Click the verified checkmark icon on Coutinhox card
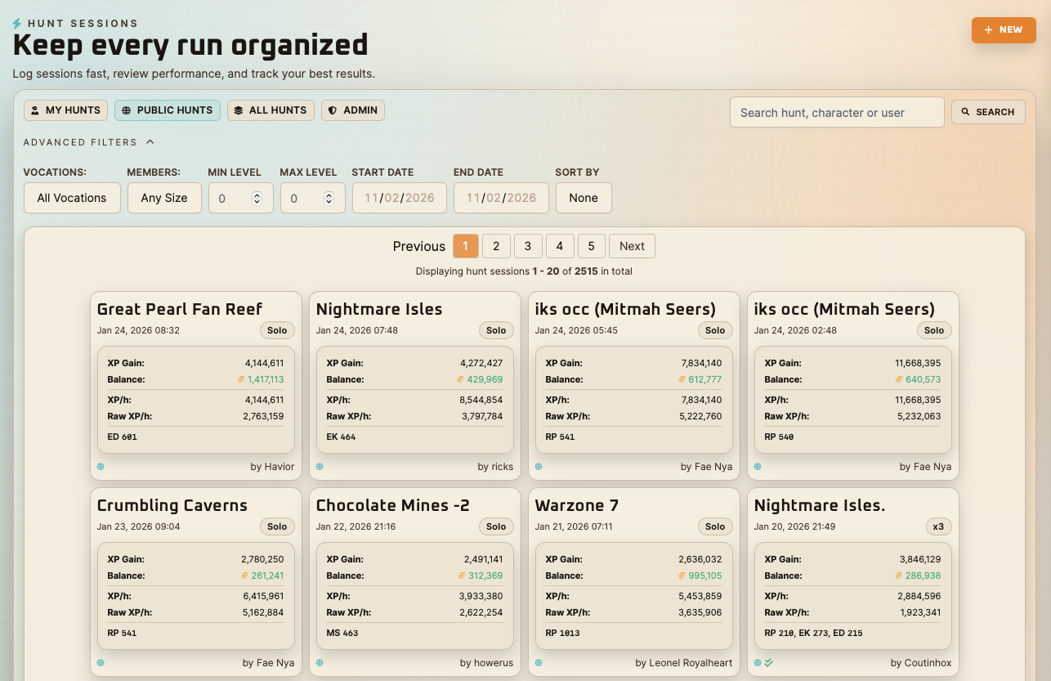 (x=769, y=663)
